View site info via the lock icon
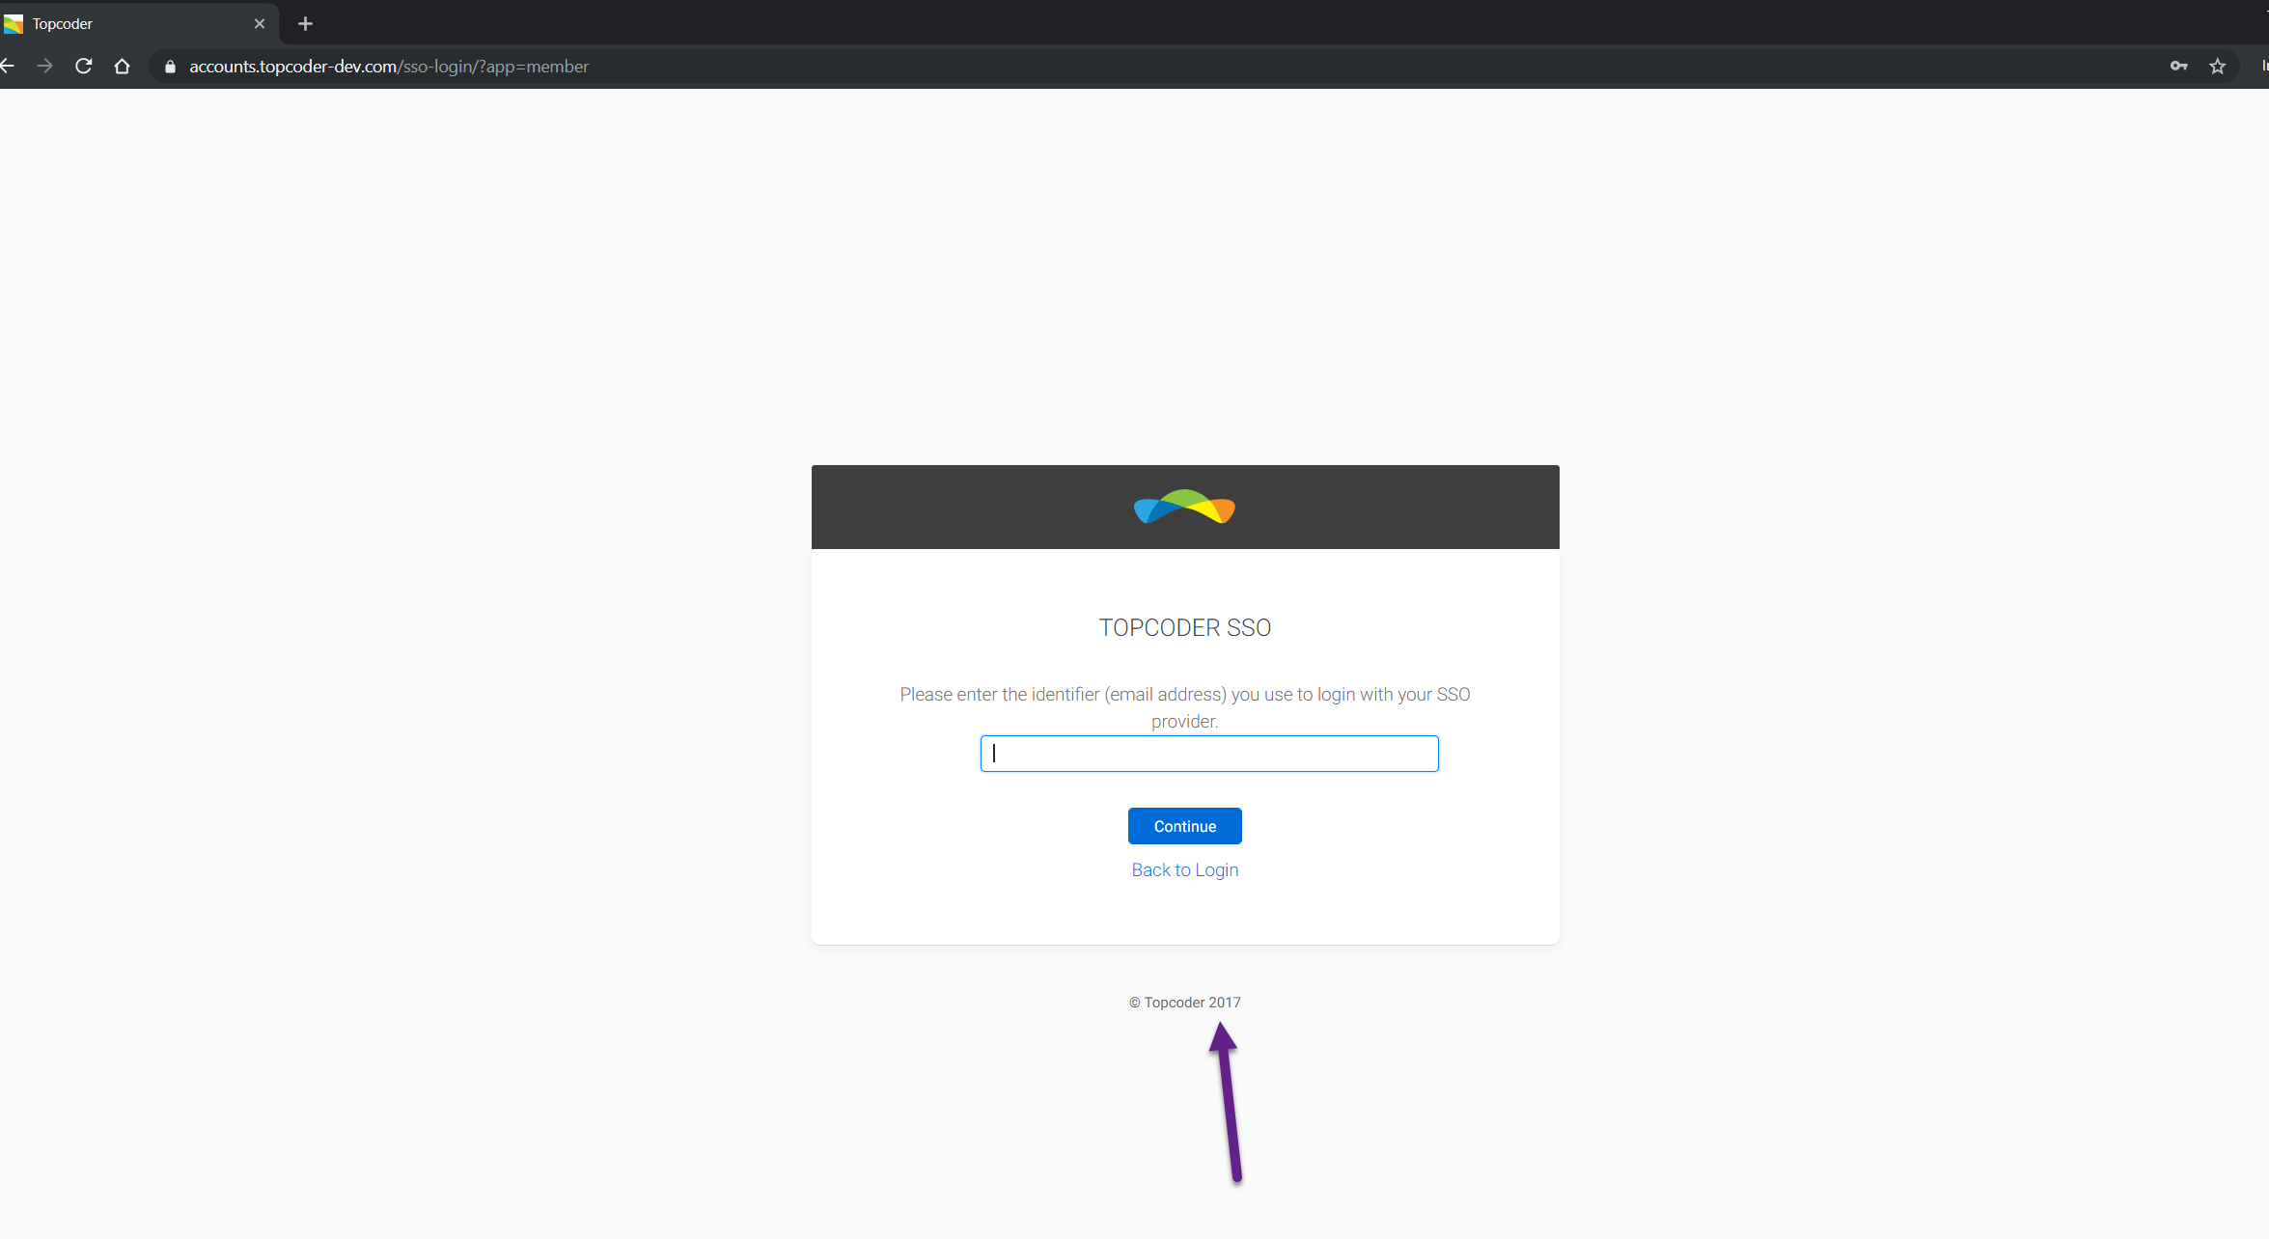This screenshot has height=1239, width=2269. (171, 67)
